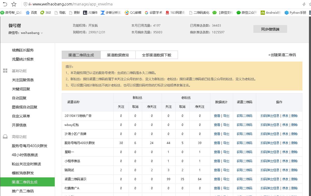Click the browser address bar URL
311x196 pixels.
click(x=72, y=4)
